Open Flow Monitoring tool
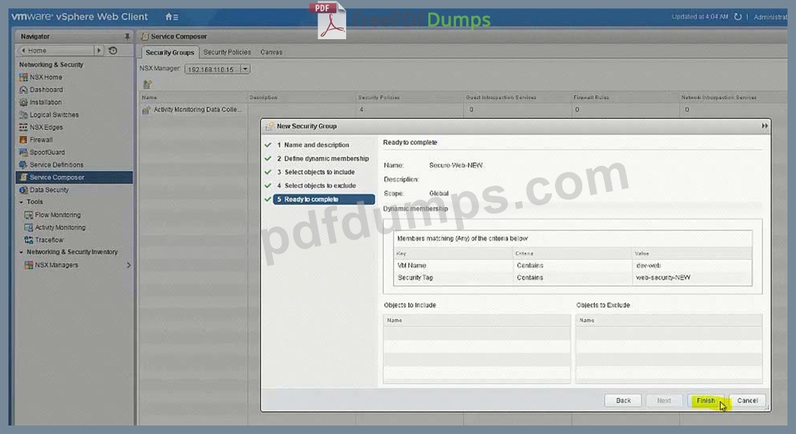The image size is (796, 434). (58, 215)
